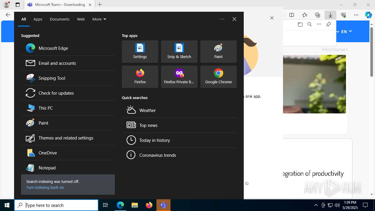Open a new Edge tab

point(100,5)
